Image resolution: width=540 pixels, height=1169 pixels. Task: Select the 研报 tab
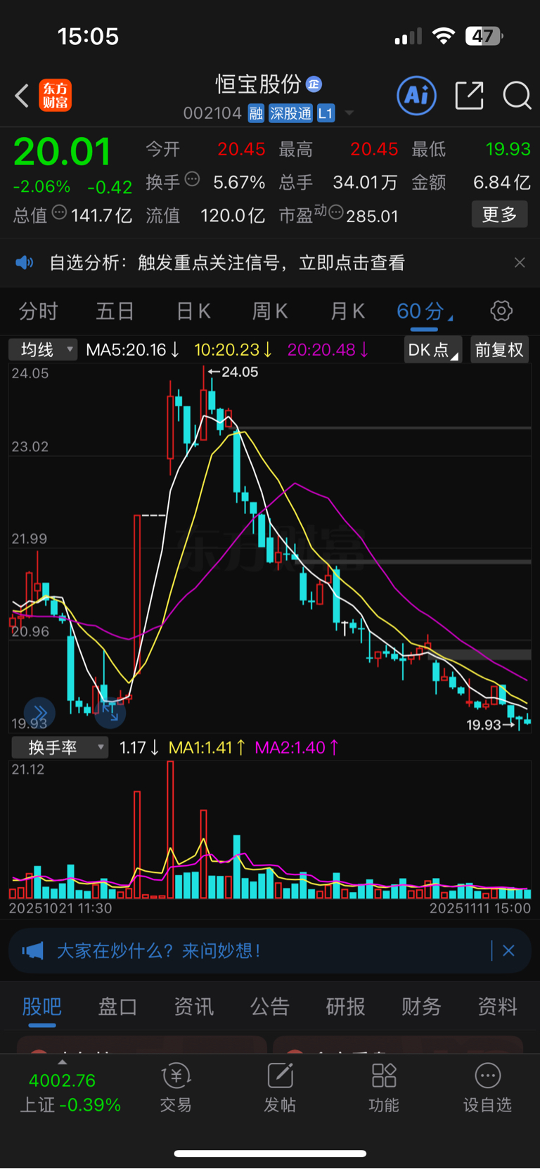[345, 1007]
